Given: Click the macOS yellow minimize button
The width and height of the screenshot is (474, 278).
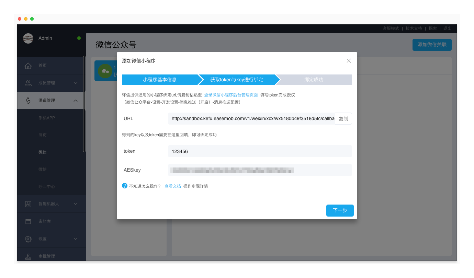Looking at the screenshot, I should coord(26,19).
